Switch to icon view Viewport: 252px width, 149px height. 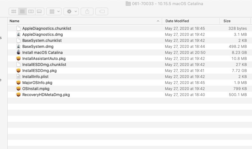[14, 11]
